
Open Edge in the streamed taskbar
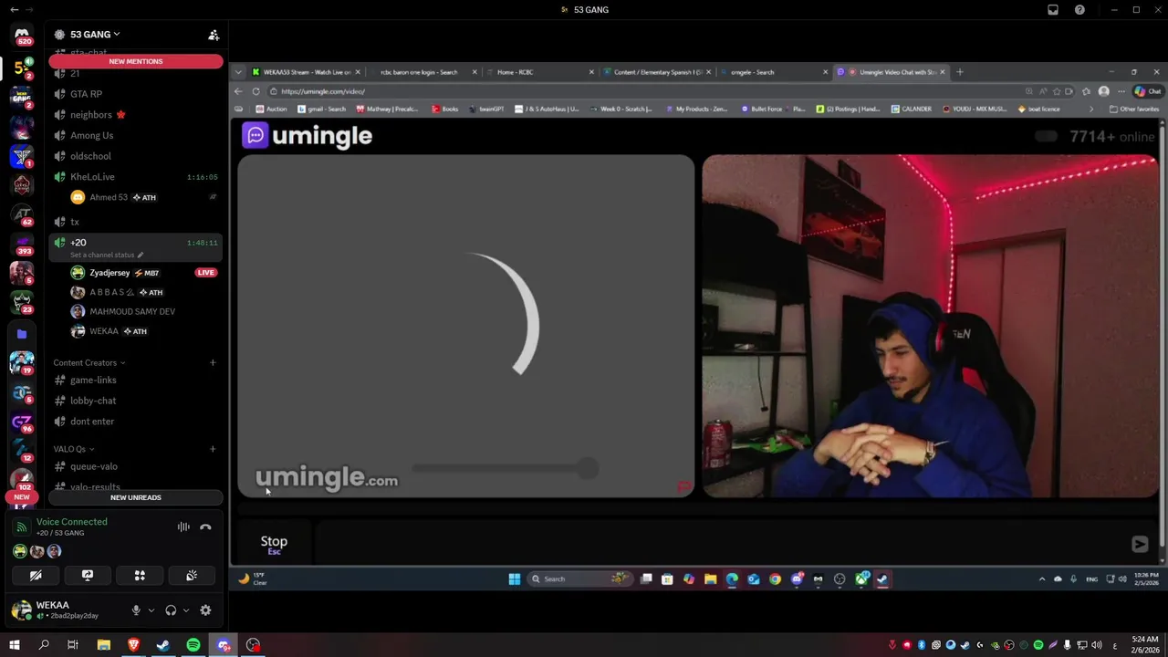click(732, 579)
